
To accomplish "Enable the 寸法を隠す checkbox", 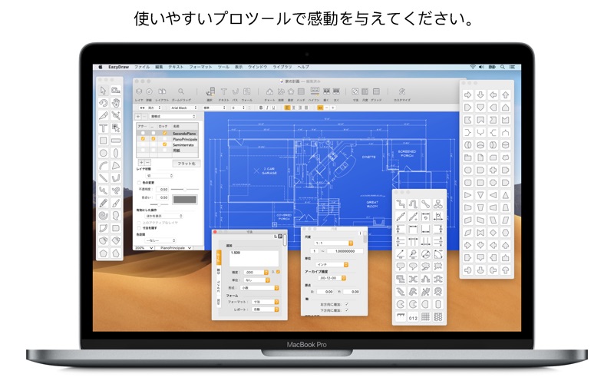I will (x=139, y=228).
